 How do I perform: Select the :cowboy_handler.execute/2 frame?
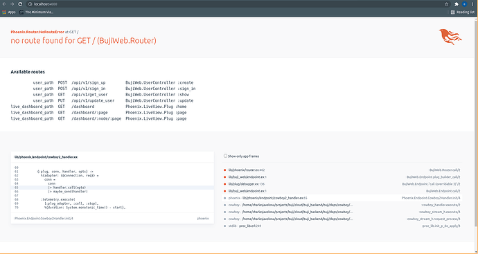342,205
